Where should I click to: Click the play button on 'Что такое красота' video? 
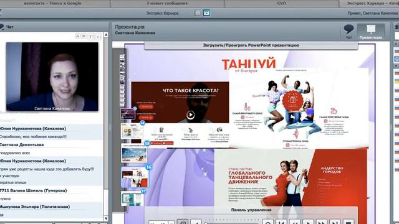(190, 114)
